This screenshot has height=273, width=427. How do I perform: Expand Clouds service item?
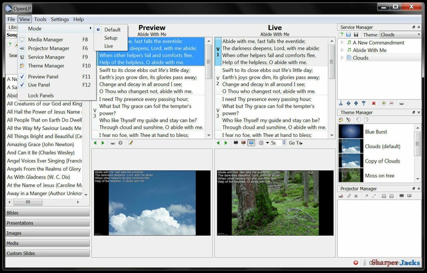342,58
